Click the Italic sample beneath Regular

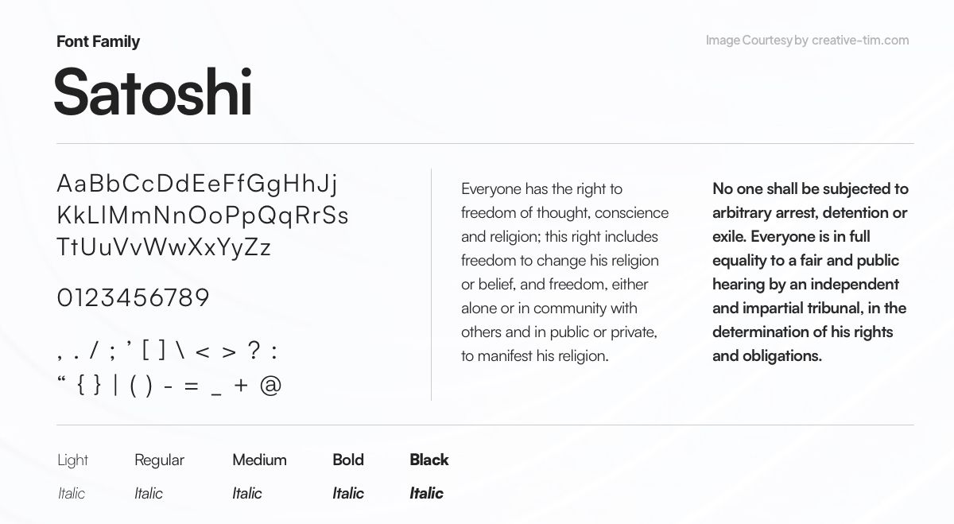coord(149,493)
